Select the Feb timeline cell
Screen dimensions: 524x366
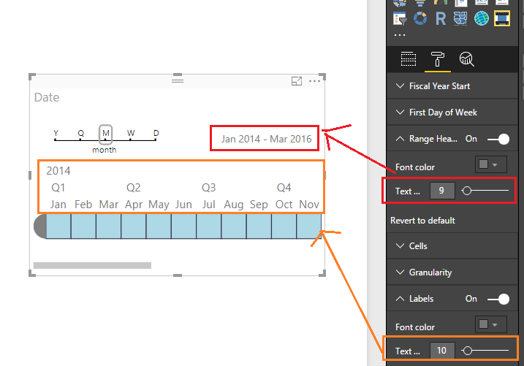(83, 226)
